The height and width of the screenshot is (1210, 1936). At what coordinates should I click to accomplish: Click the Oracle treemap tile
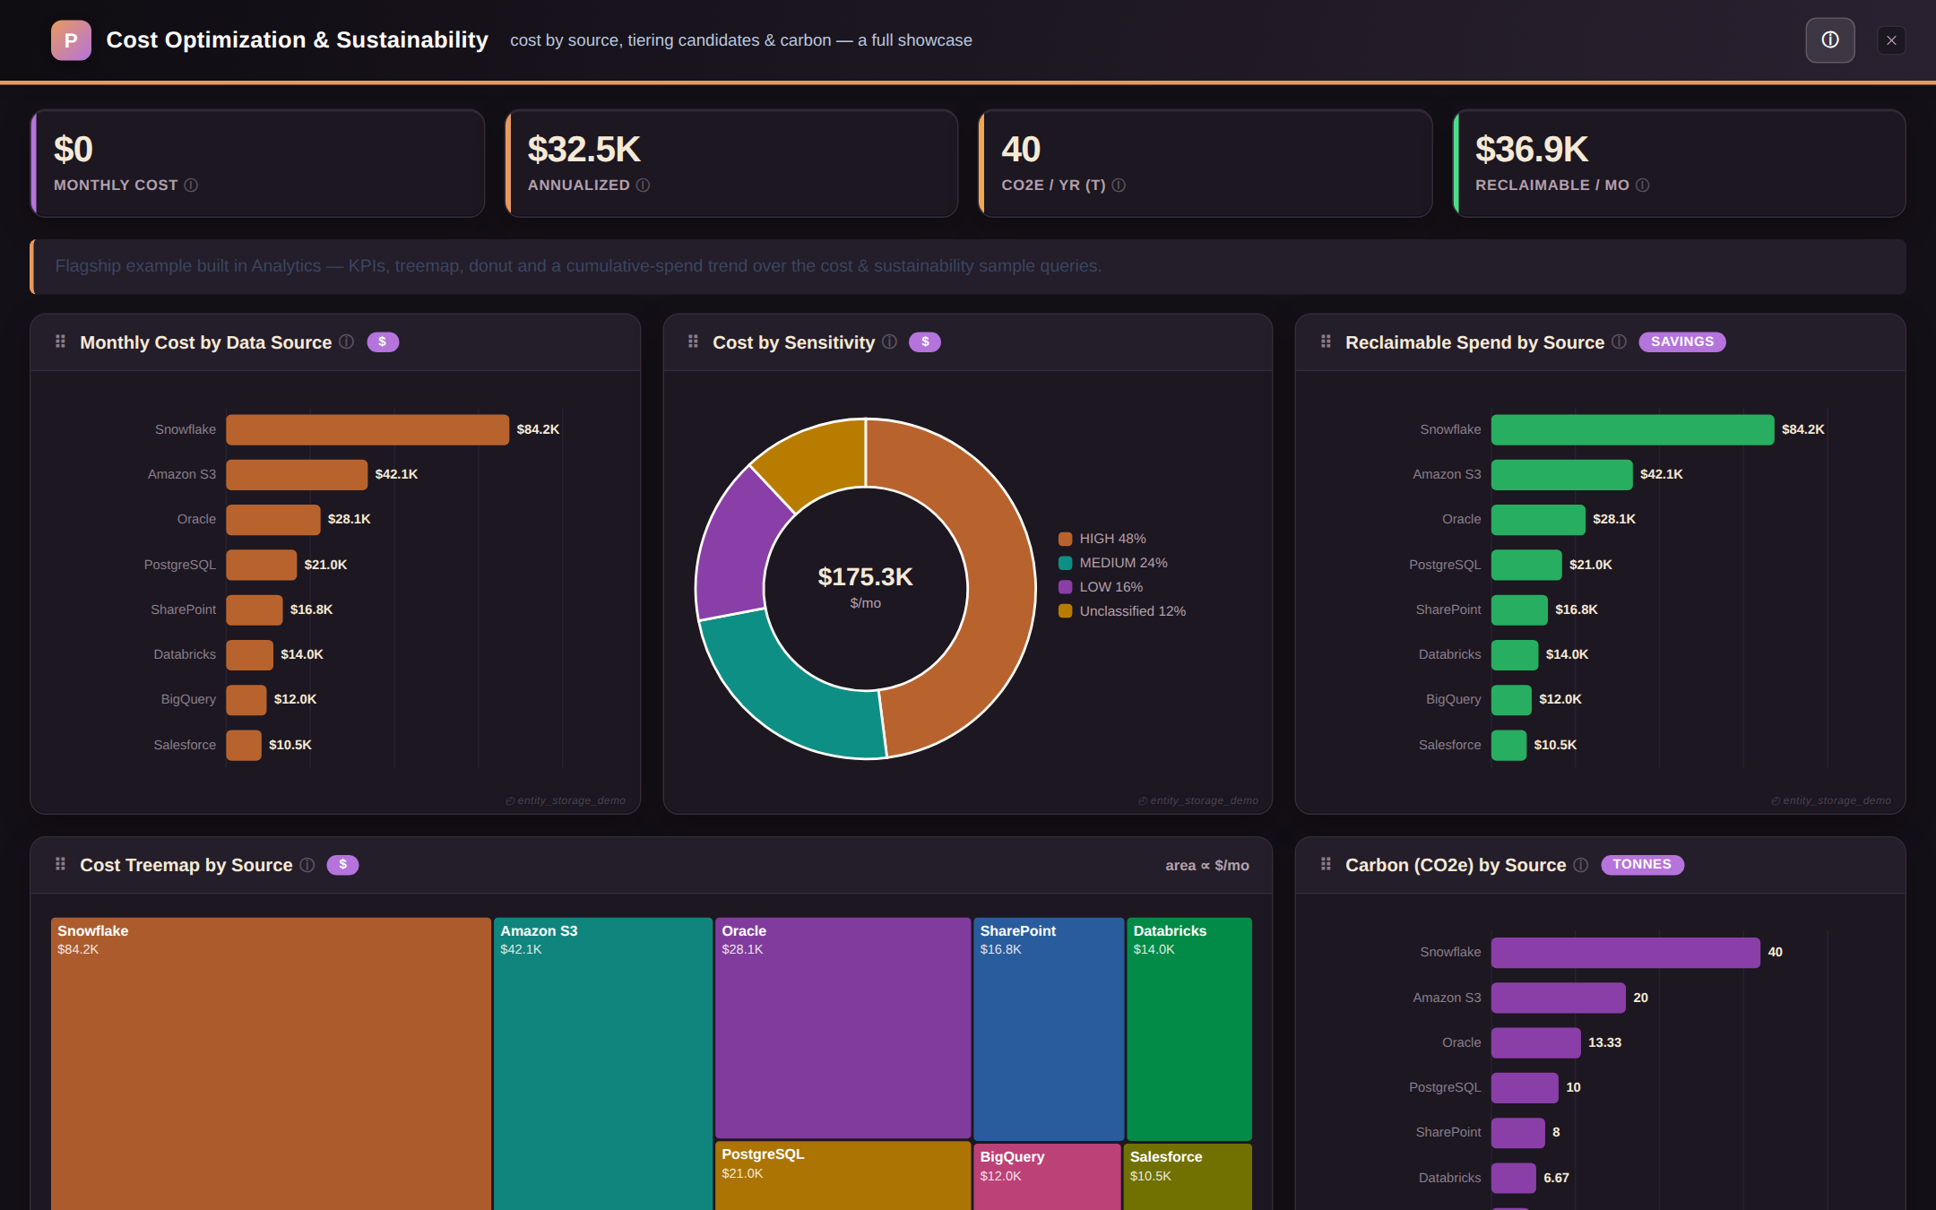click(x=843, y=1027)
